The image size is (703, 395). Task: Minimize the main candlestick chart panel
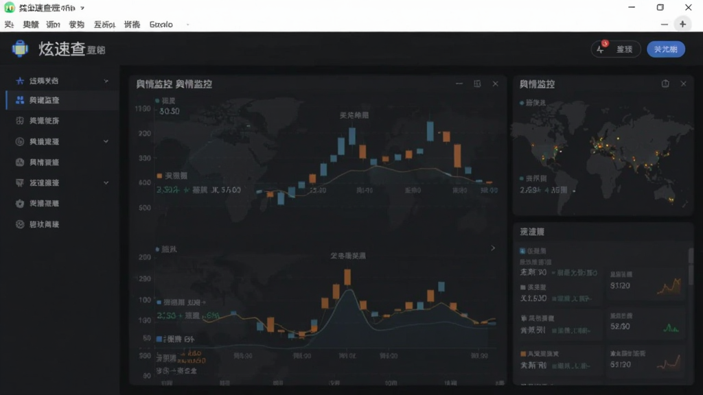pyautogui.click(x=459, y=84)
